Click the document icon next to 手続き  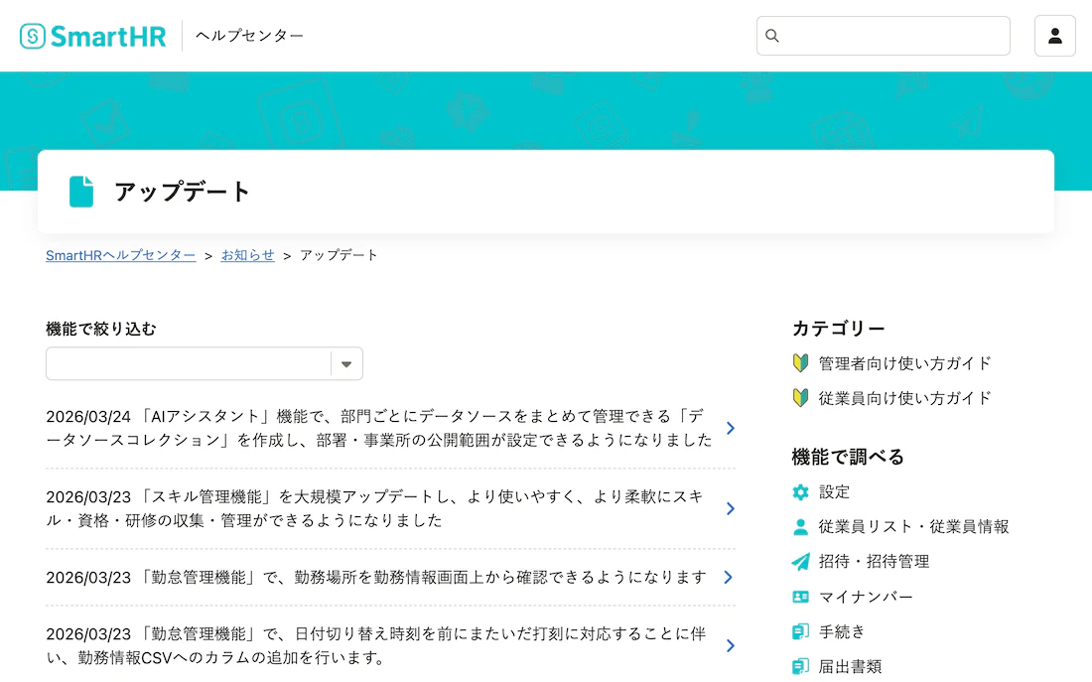coord(800,631)
